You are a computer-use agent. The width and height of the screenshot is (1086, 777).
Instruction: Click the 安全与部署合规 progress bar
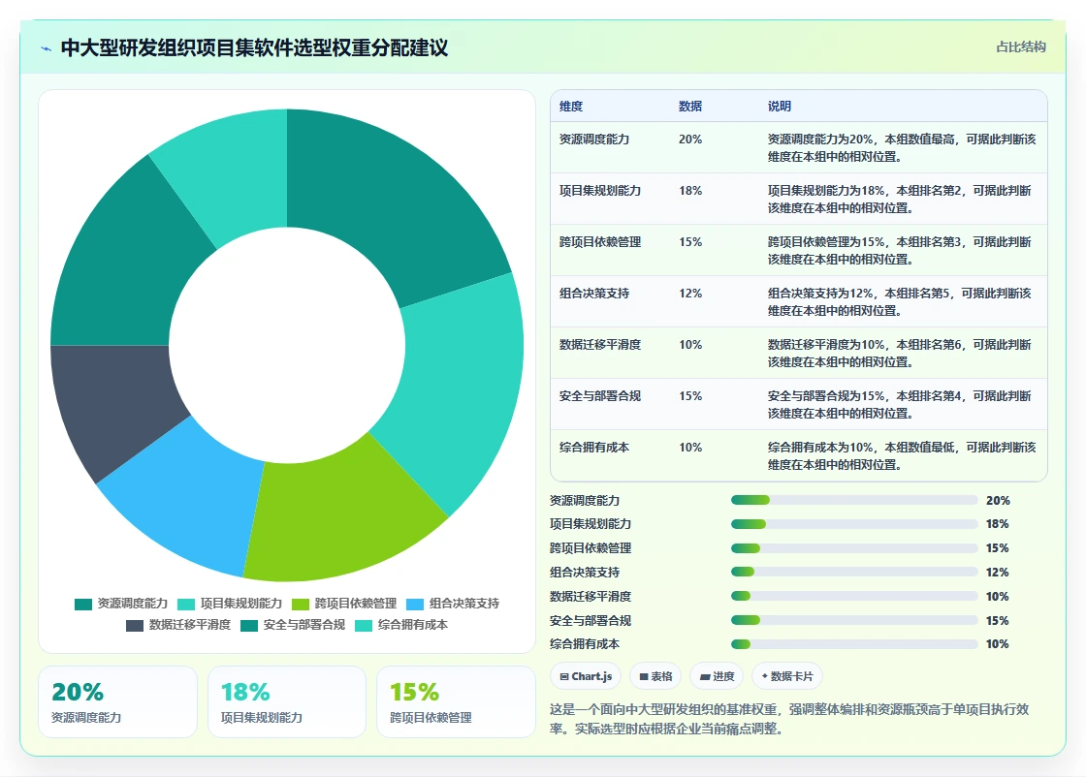click(x=854, y=621)
